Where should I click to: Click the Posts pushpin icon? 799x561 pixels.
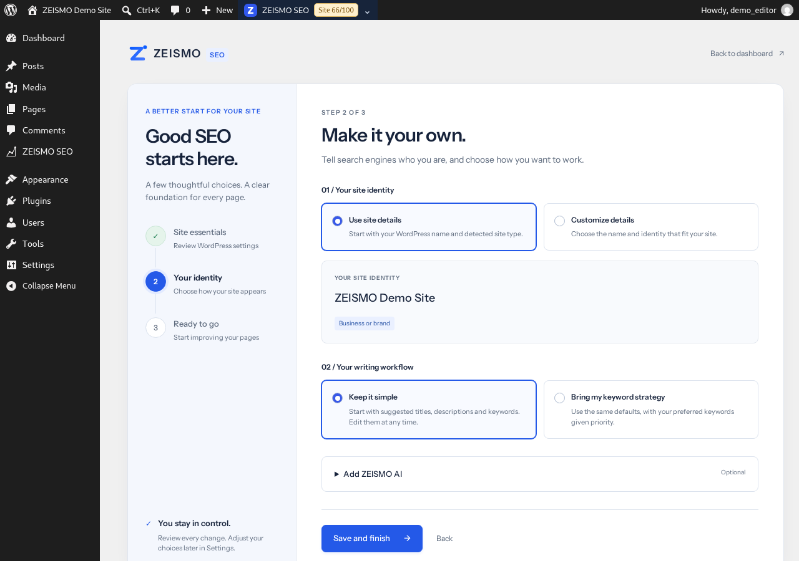(11, 66)
